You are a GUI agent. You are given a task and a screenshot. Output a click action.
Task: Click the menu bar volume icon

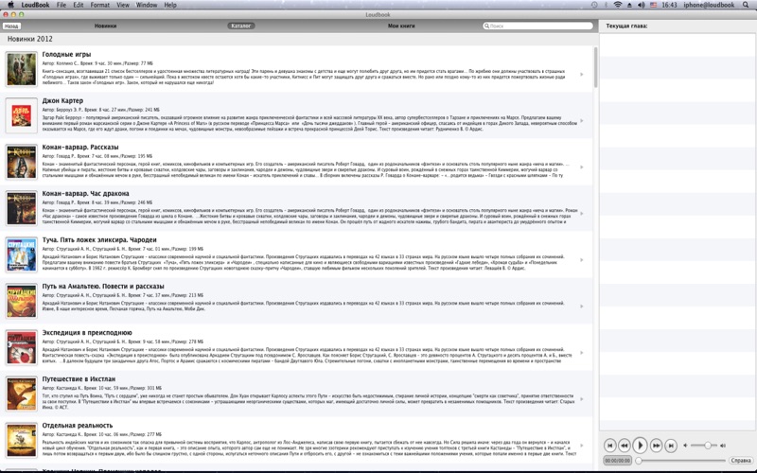pyautogui.click(x=642, y=5)
